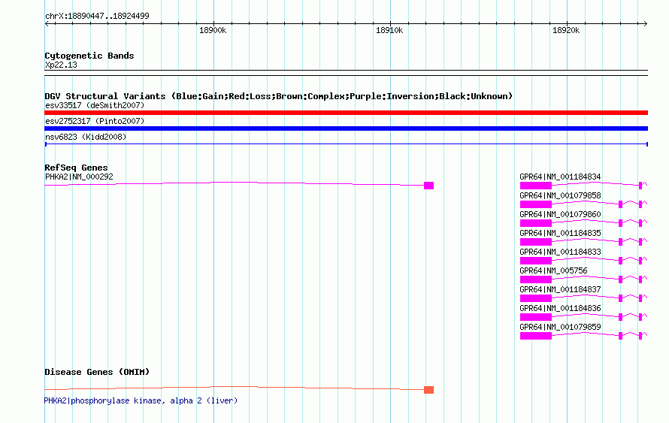Open the esv2752317 (Pinto2007) label
This screenshot has height=423, width=669.
[x=95, y=121]
